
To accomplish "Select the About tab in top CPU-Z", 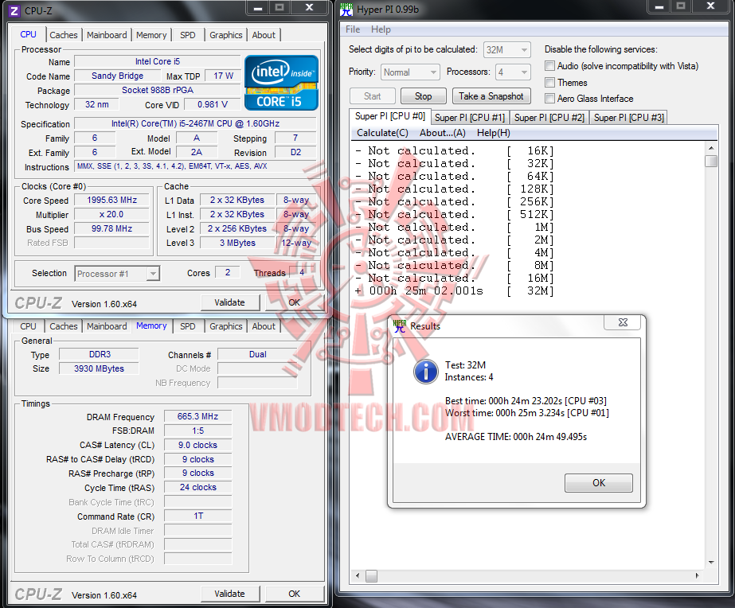I will click(264, 35).
